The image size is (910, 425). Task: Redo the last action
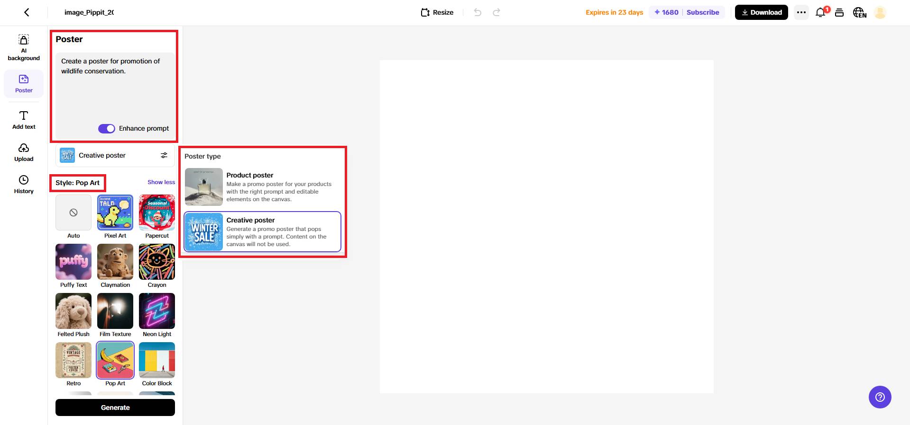coord(496,12)
